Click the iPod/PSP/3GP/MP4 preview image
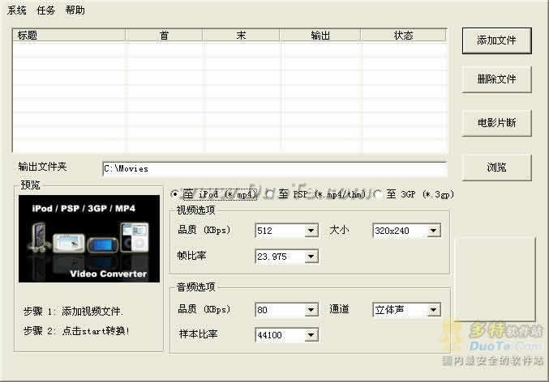This screenshot has height=382, width=549. (x=89, y=239)
